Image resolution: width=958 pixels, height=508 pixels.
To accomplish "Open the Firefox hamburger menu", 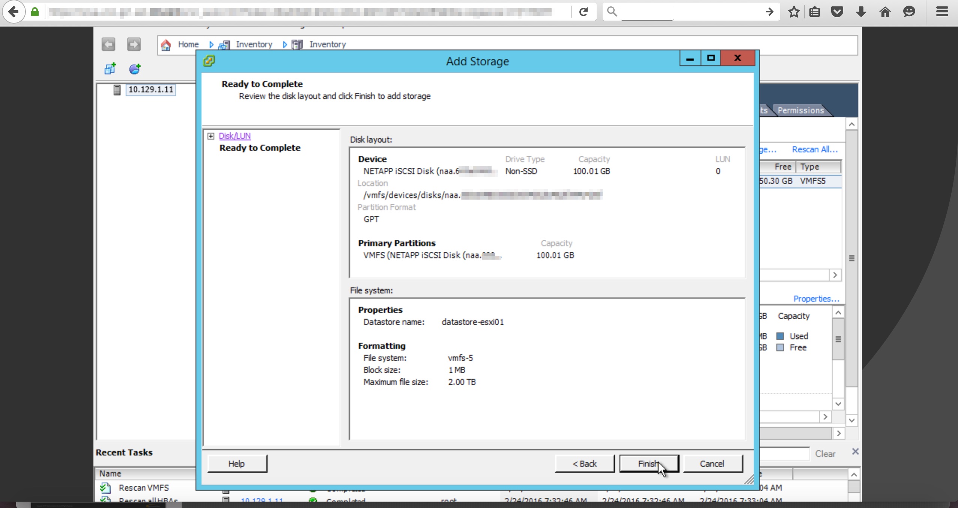I will click(x=942, y=12).
